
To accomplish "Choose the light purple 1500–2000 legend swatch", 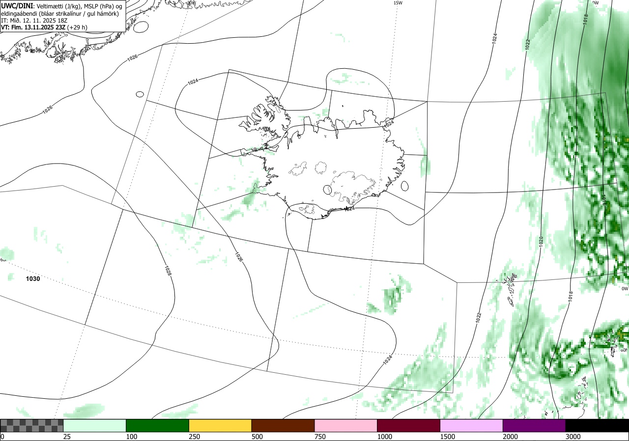I will click(x=472, y=425).
